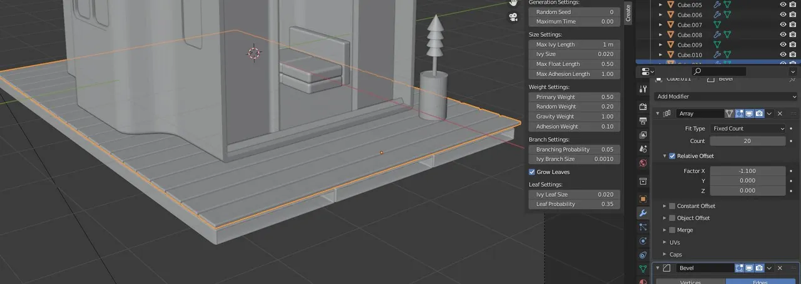Collapse the Relative Offset section

click(x=665, y=156)
